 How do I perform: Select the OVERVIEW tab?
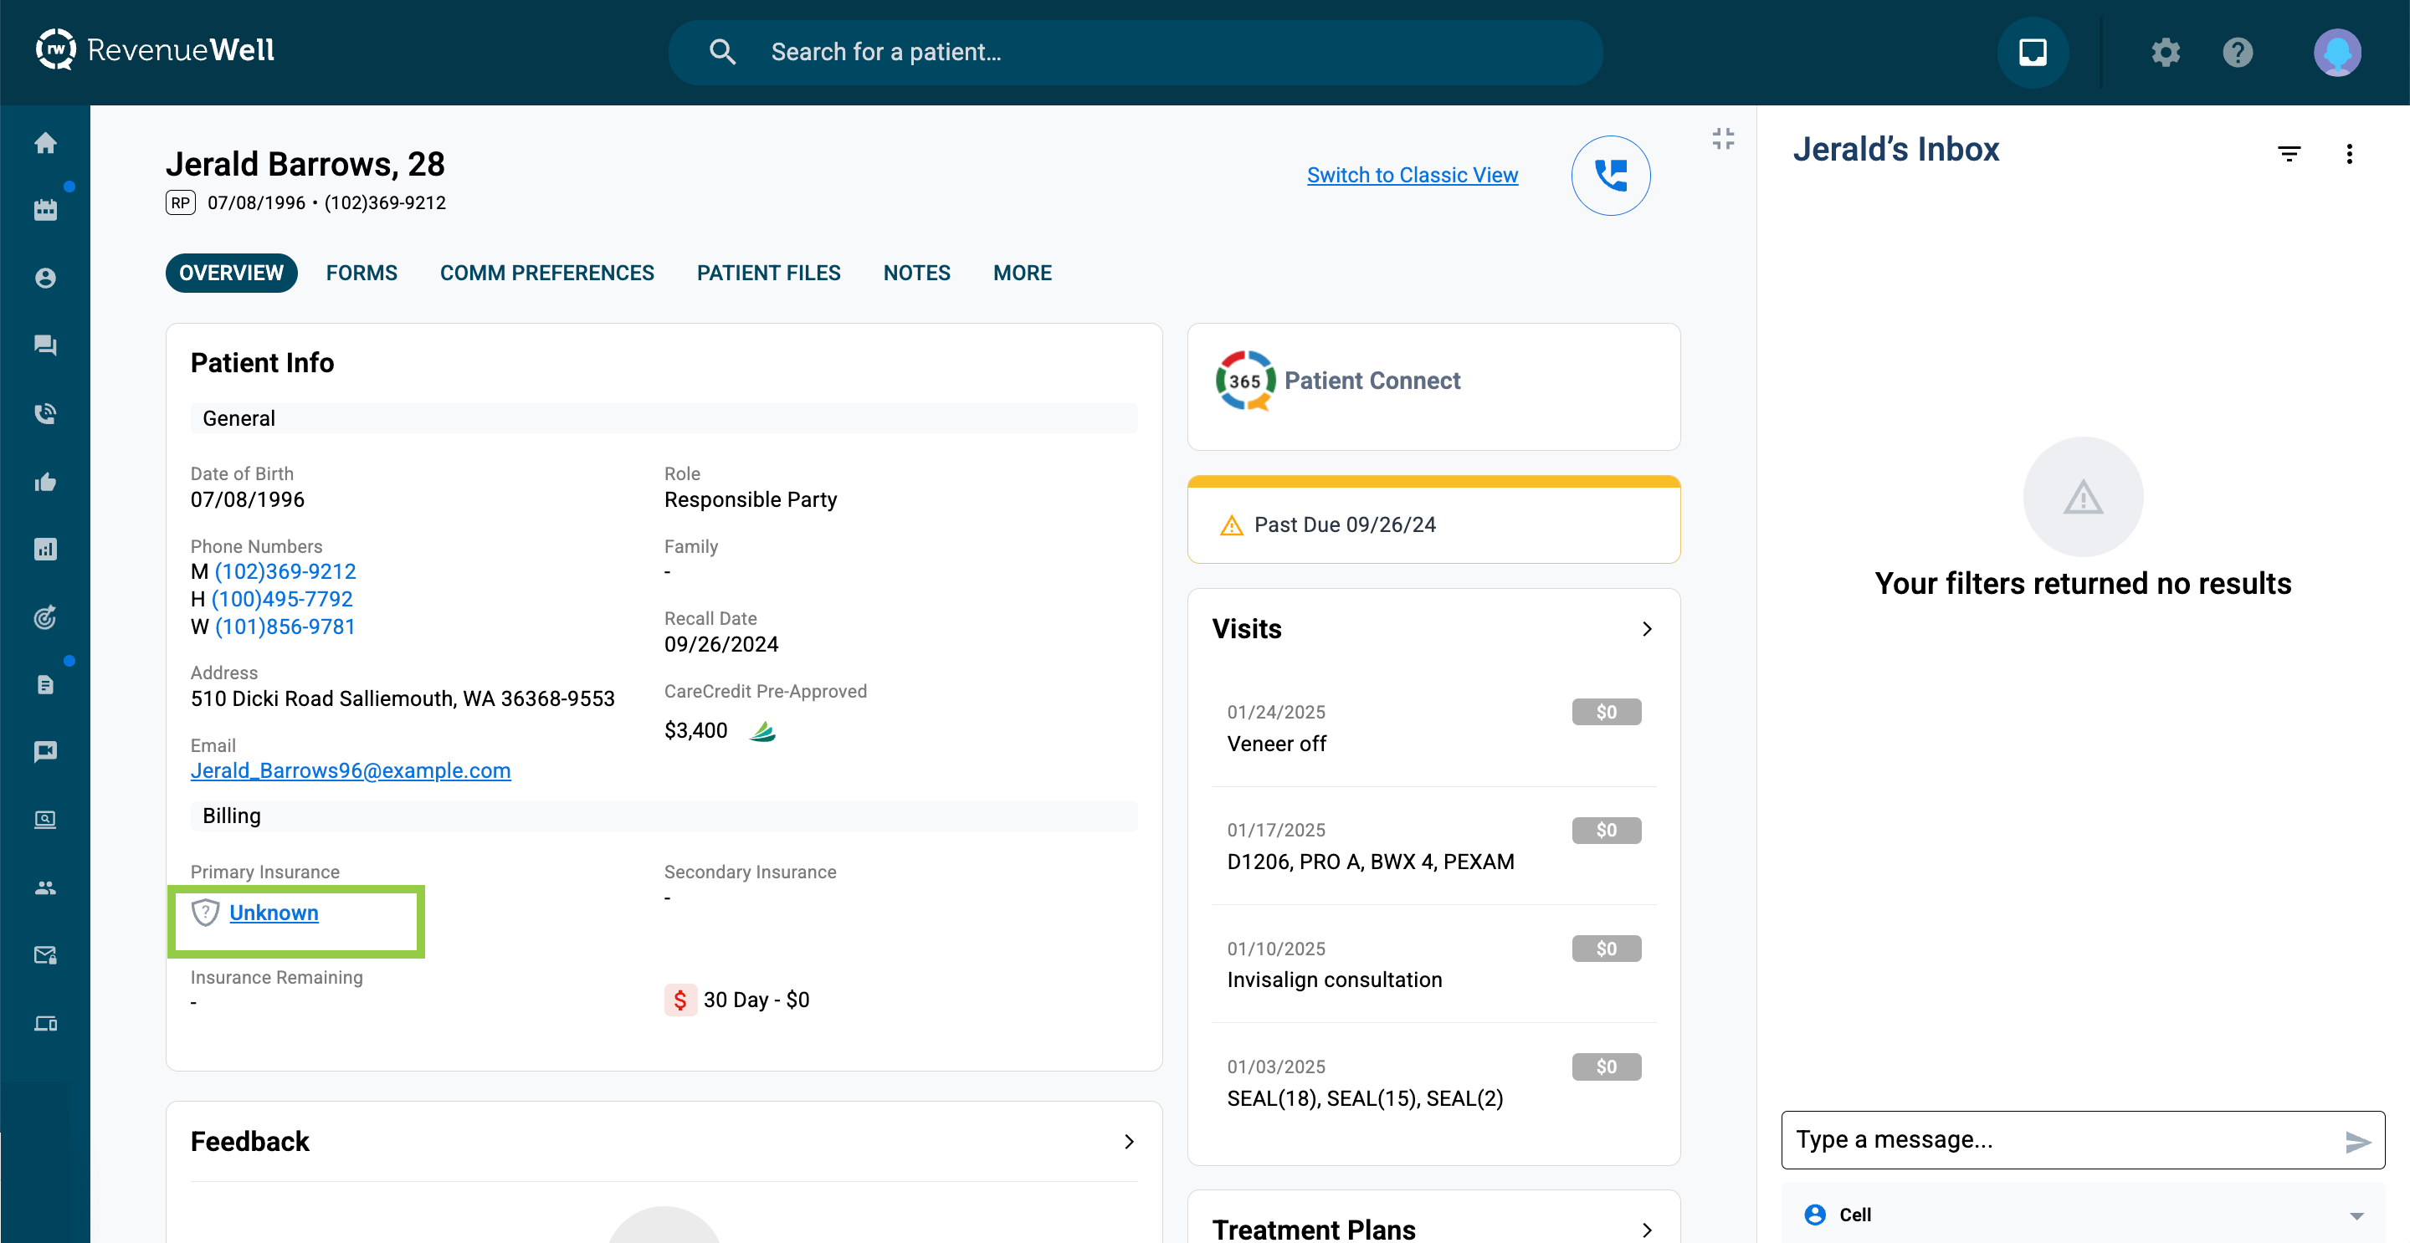[231, 273]
